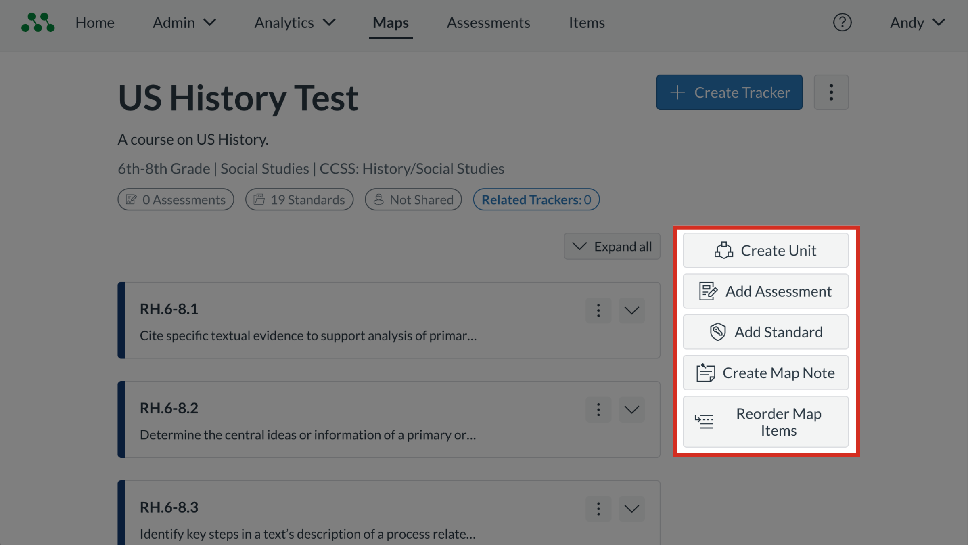Click the Add Standard button

pos(765,332)
